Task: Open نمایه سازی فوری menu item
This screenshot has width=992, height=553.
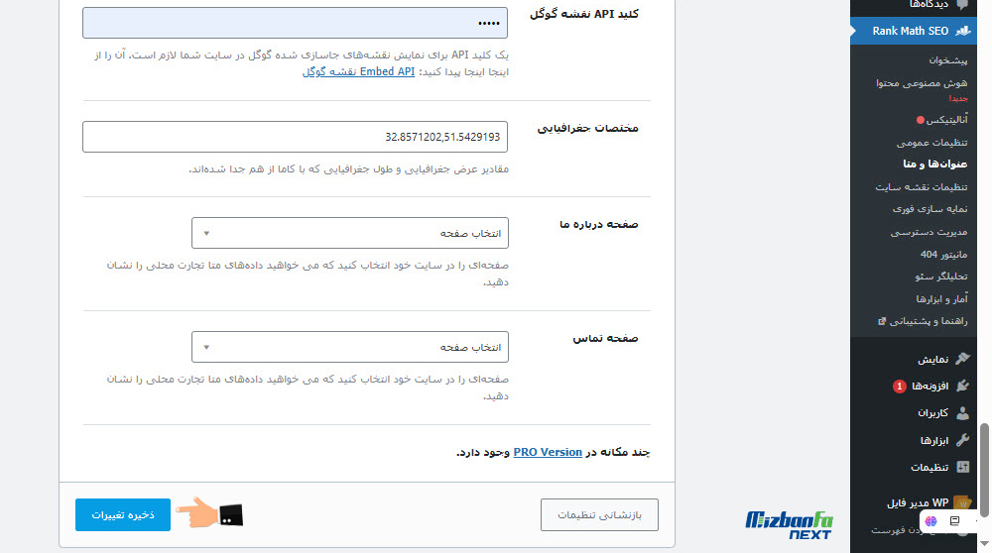Action: 930,208
